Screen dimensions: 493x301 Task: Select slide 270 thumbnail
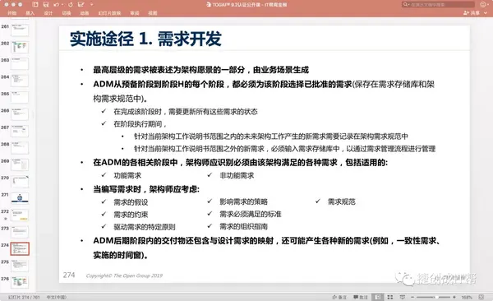point(20,182)
